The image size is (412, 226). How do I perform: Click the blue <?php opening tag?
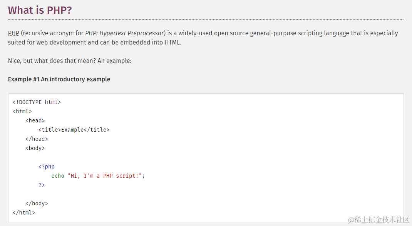(x=47, y=167)
